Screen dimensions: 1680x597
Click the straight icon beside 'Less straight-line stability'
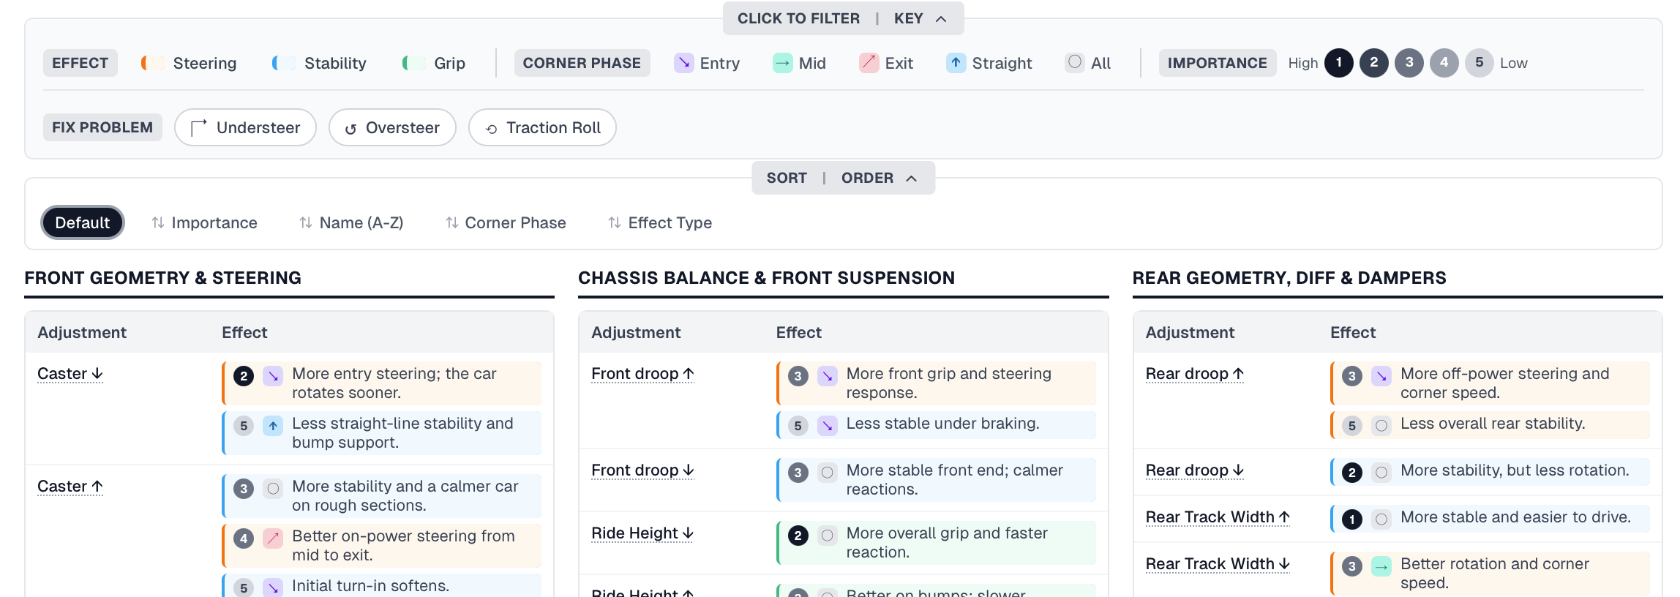click(x=273, y=426)
